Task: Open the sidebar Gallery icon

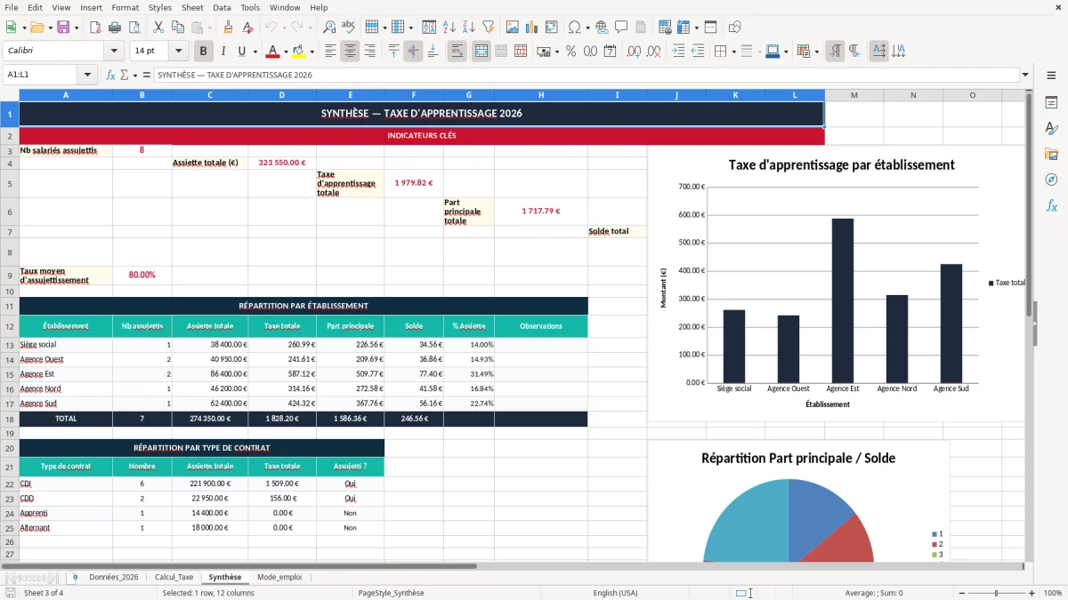Action: coord(1051,155)
